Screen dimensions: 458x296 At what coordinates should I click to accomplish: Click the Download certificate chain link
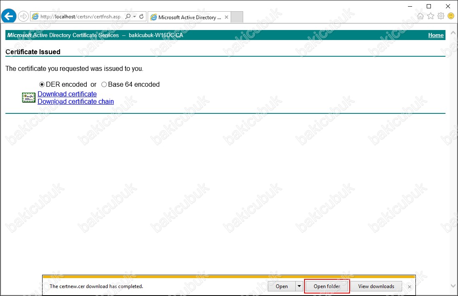[75, 102]
